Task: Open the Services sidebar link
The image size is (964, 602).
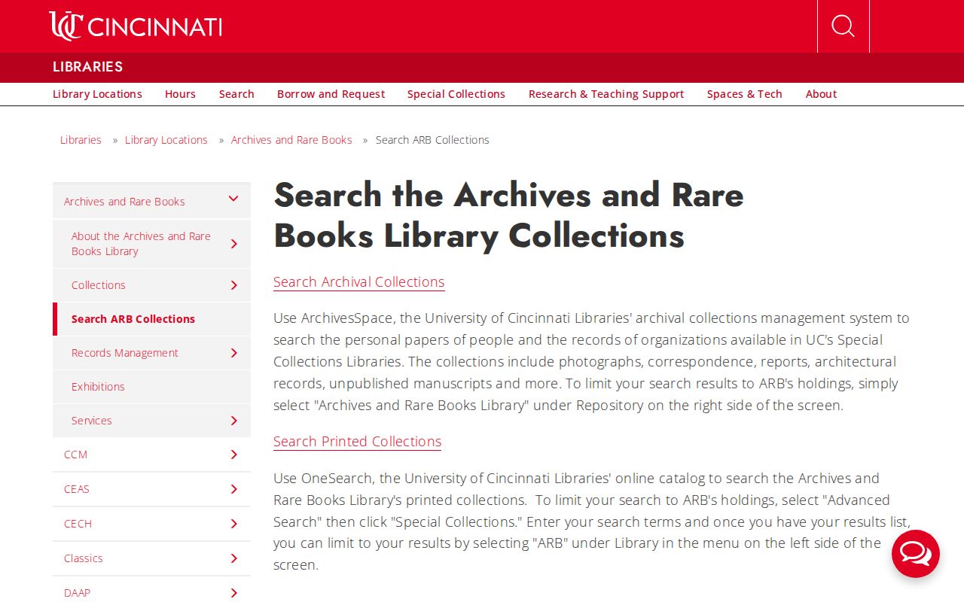Action: [92, 421]
